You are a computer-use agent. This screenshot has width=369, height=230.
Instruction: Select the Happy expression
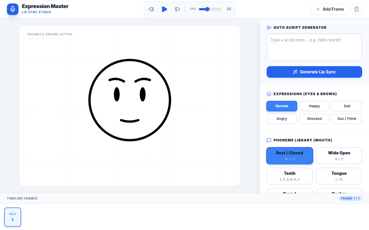coord(314,106)
